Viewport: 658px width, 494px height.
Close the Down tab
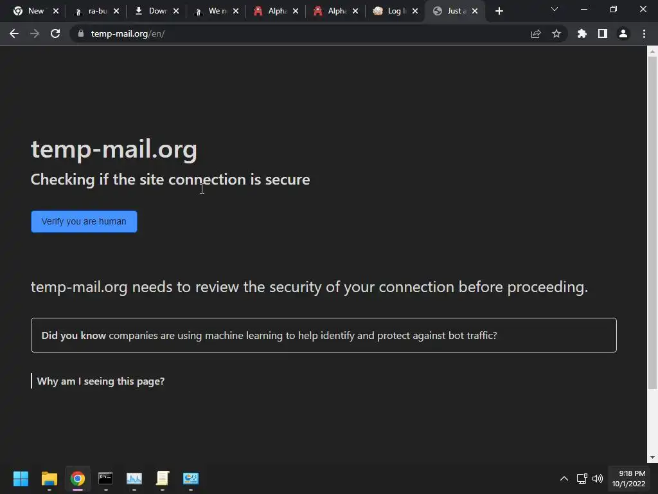[x=176, y=11]
